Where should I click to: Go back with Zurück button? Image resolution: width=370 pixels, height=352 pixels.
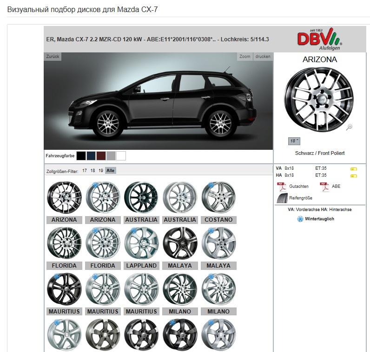point(53,57)
